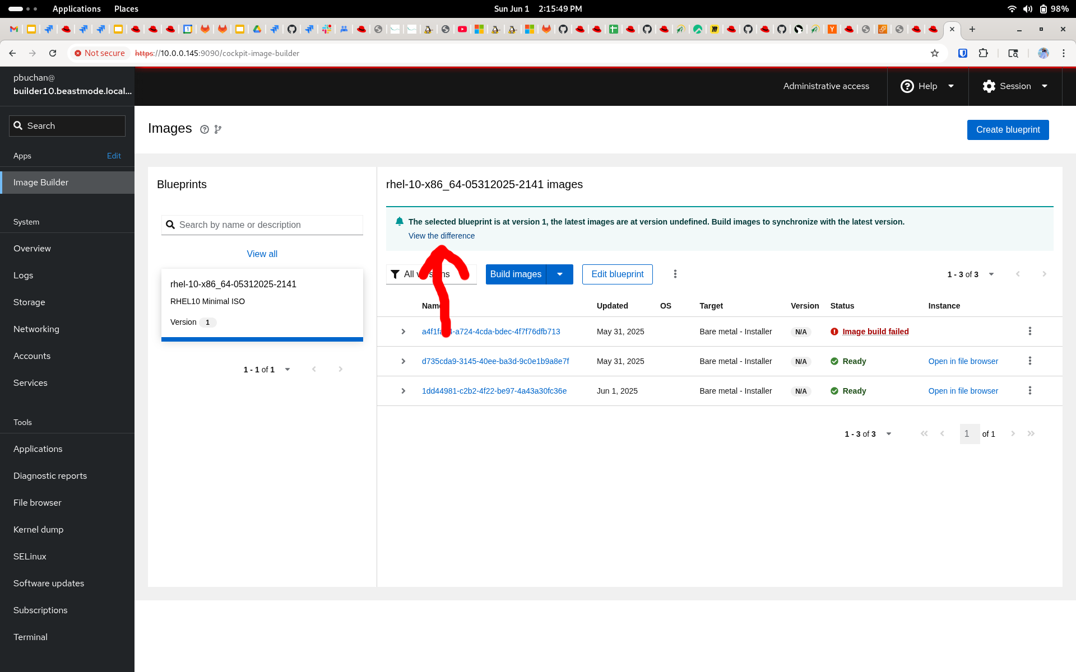Click the Bitwarden shield extension icon
The image size is (1076, 672).
point(963,53)
